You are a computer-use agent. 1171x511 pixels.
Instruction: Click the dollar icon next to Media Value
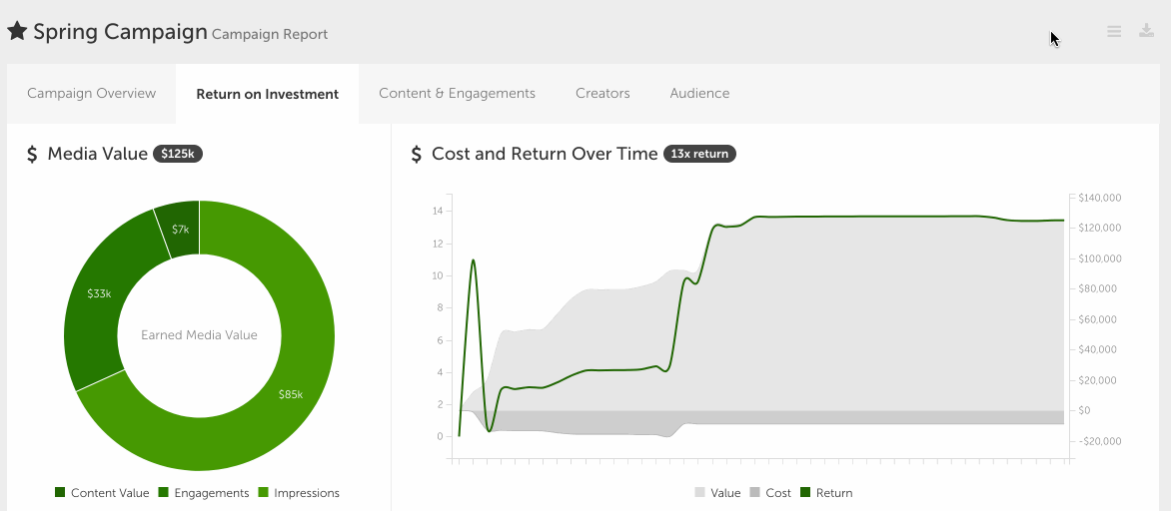32,154
